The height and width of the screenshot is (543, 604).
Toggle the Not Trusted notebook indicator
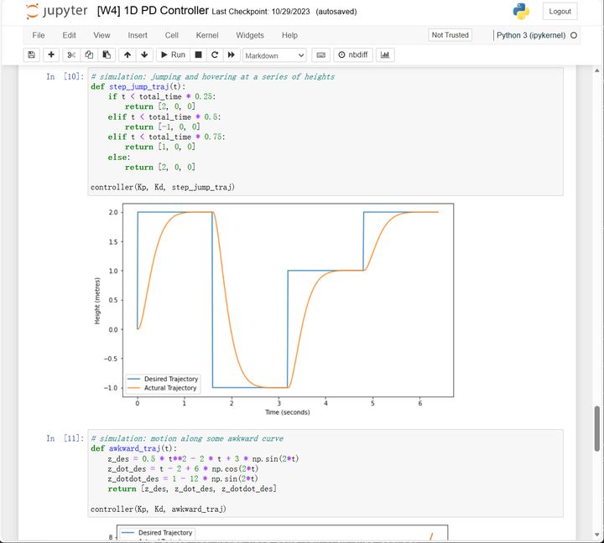[450, 35]
